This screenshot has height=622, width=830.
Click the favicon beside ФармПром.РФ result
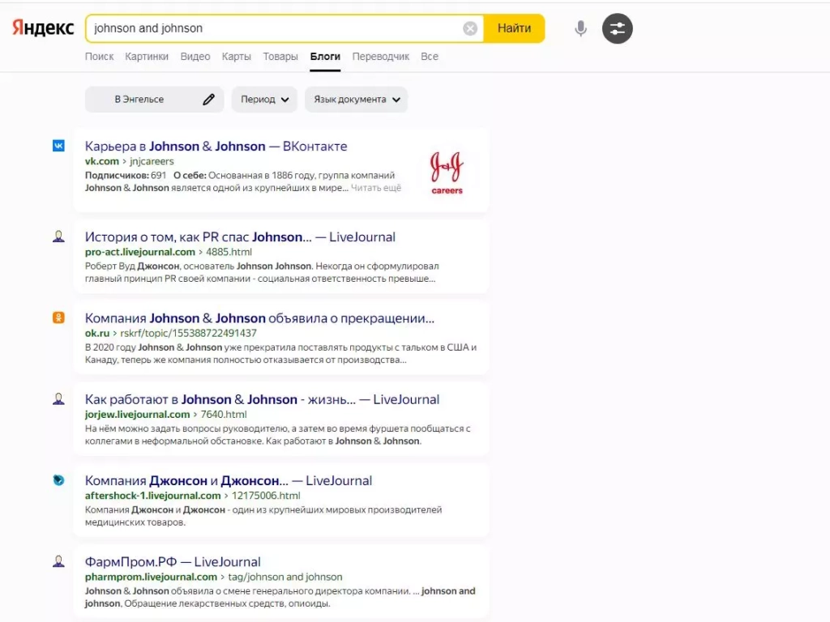click(x=58, y=561)
